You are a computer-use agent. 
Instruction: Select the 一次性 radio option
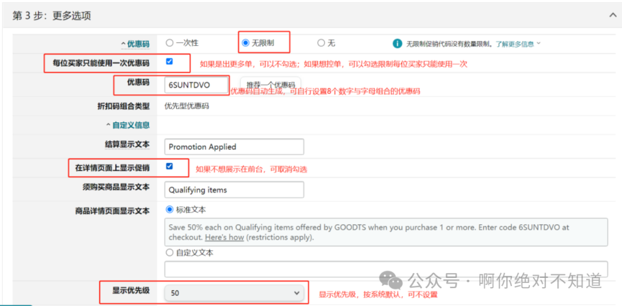pyautogui.click(x=169, y=43)
